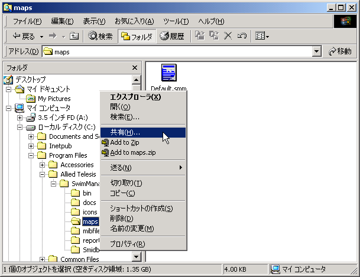Open the Favorites (お気に入り) menu

coord(134,21)
